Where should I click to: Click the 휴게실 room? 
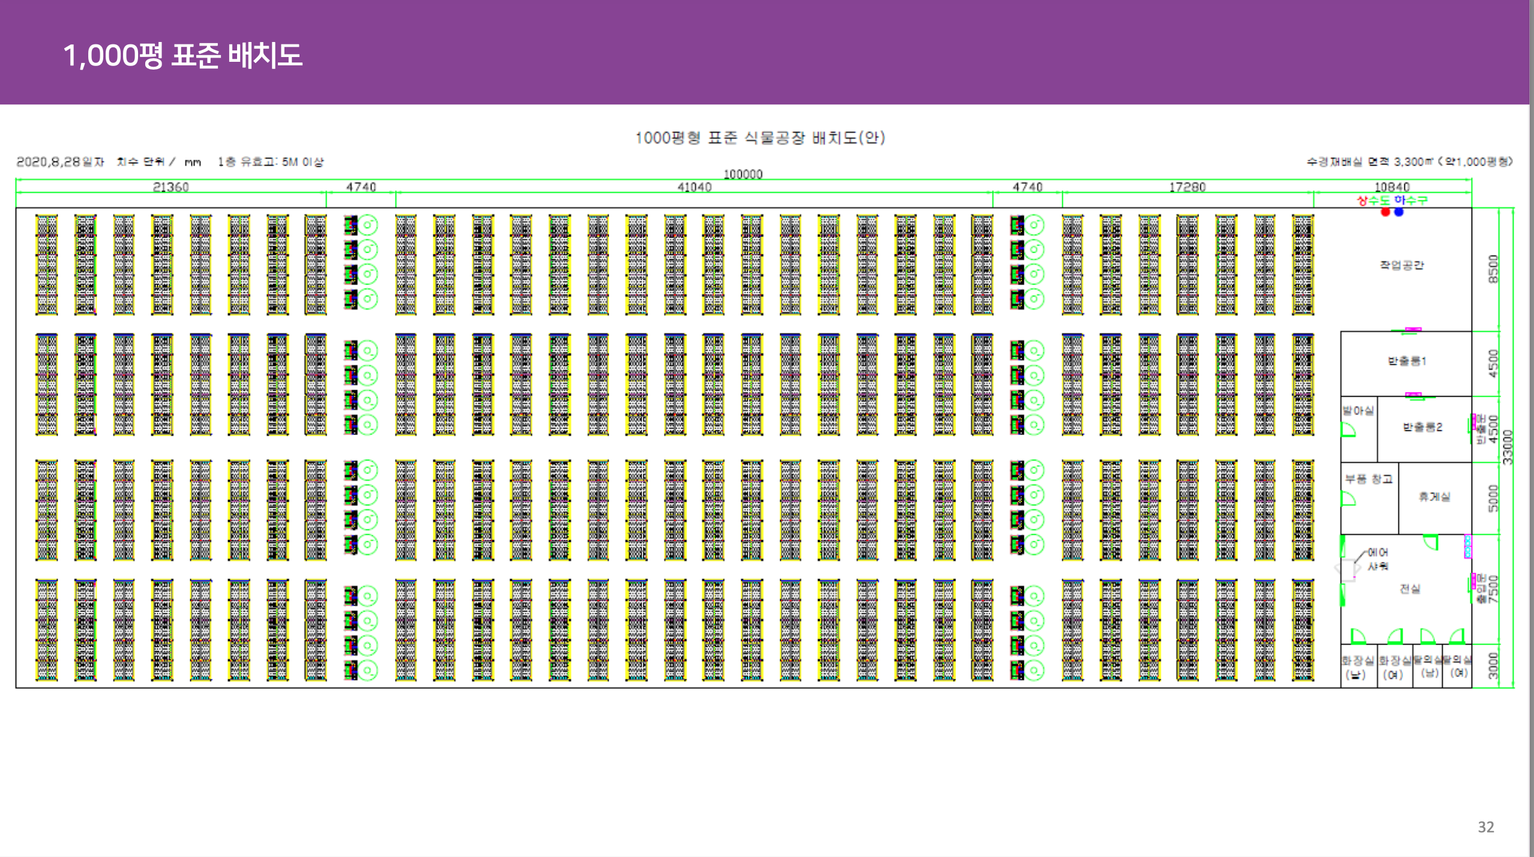pyautogui.click(x=1434, y=497)
